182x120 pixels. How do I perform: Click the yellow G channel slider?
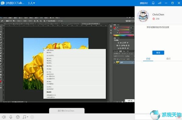pos(124,30)
